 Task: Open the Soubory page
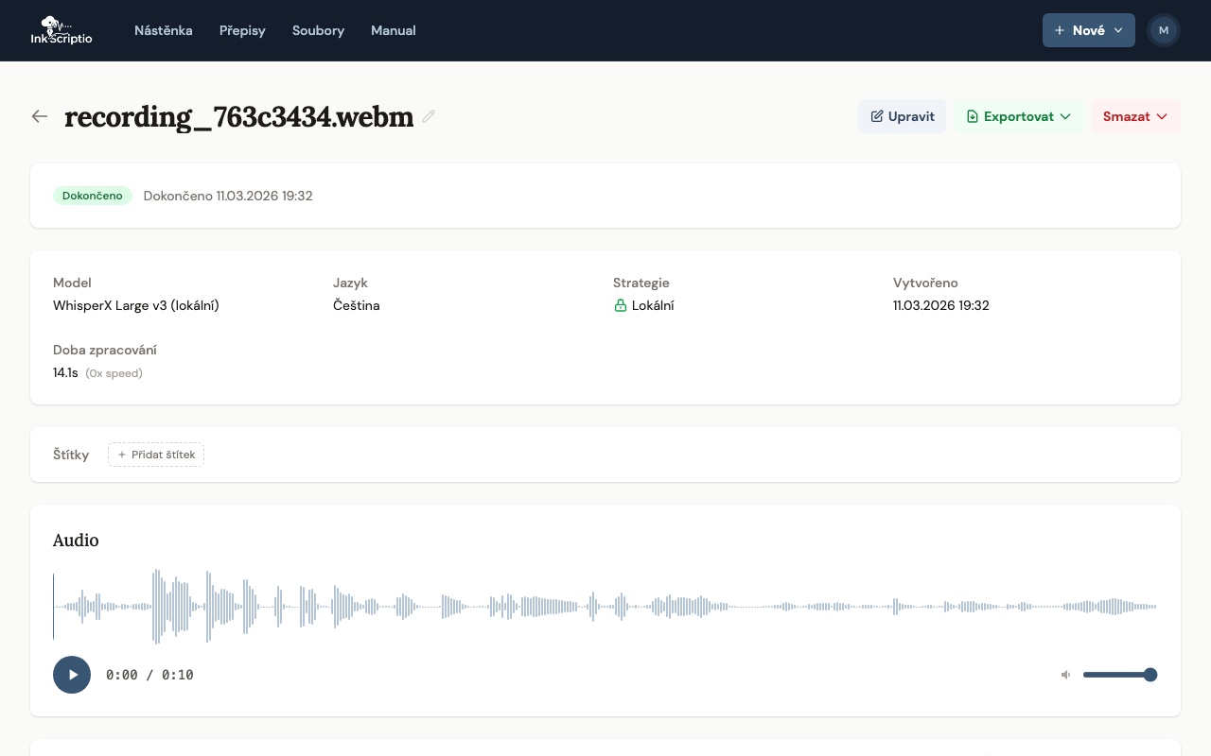[x=318, y=30]
